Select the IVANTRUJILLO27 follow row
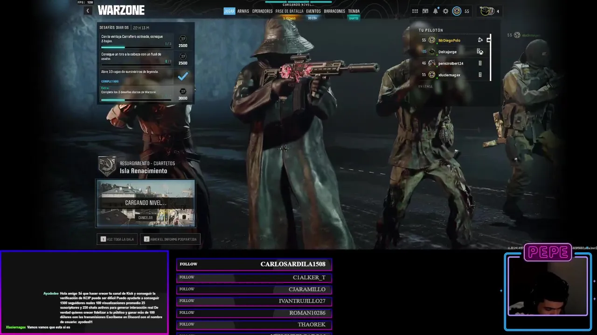The width and height of the screenshot is (597, 335). (254, 301)
